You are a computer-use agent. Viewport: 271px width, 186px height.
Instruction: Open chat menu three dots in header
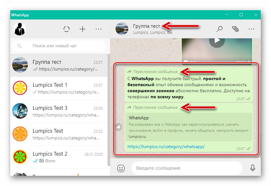click(251, 29)
